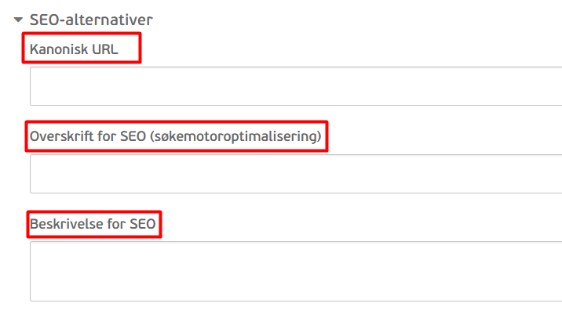Place cursor in SEO description box
Screen dimensions: 562x325
coord(296,272)
